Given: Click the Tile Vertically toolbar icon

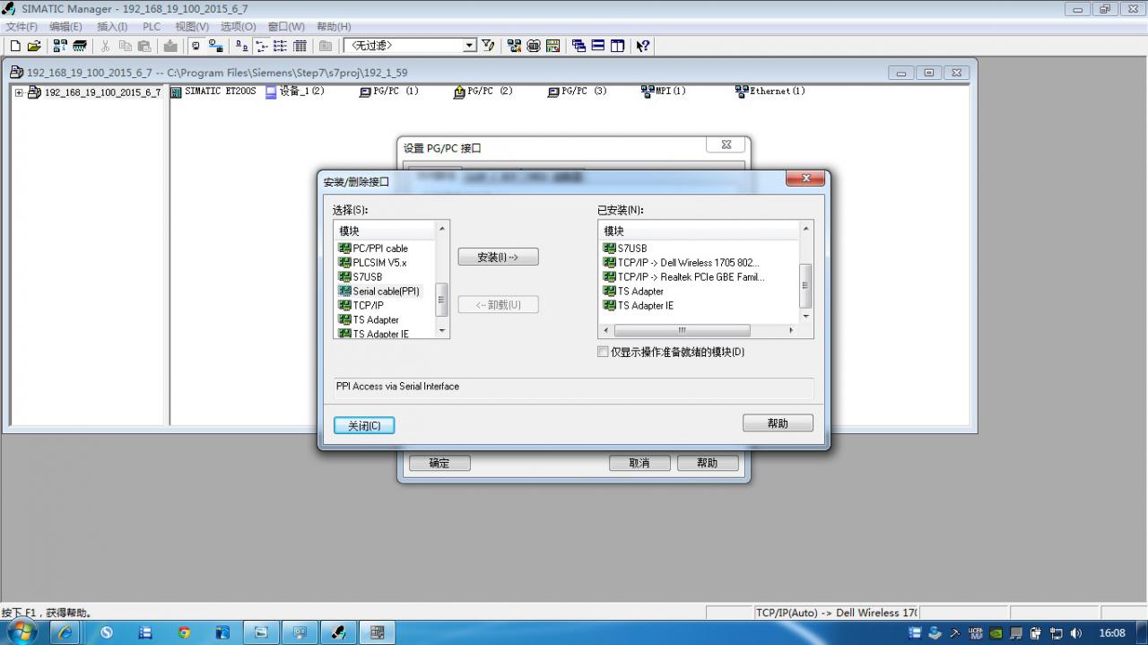Looking at the screenshot, I should pos(617,46).
